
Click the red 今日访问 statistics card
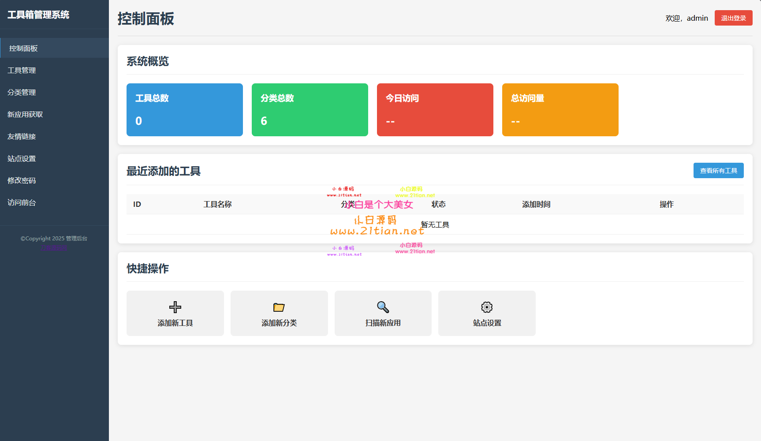pos(435,110)
